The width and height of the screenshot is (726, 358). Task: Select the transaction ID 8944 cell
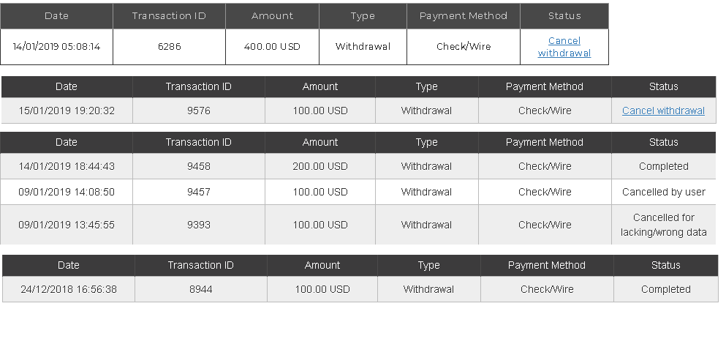tap(201, 289)
